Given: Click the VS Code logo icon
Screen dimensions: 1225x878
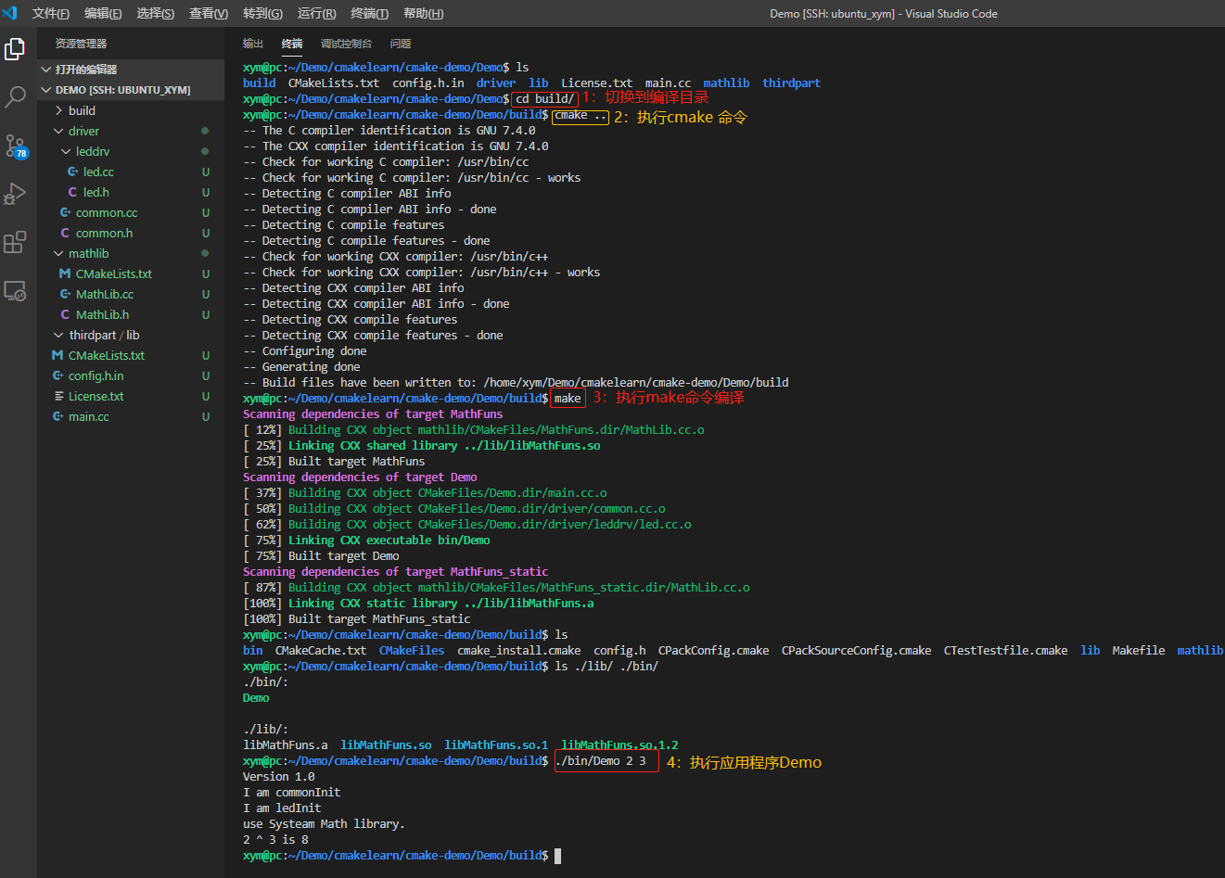Looking at the screenshot, I should tap(10, 13).
